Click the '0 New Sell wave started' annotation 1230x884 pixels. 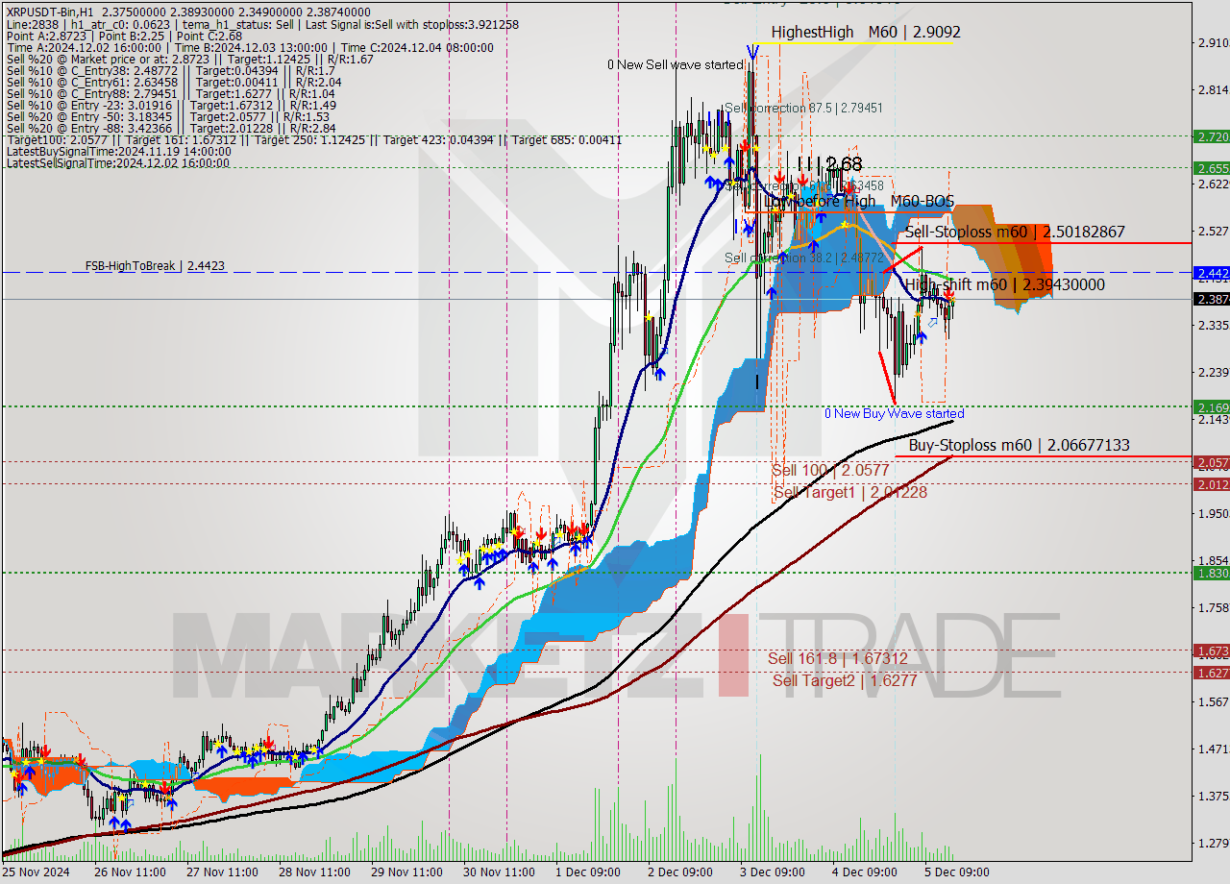point(675,64)
